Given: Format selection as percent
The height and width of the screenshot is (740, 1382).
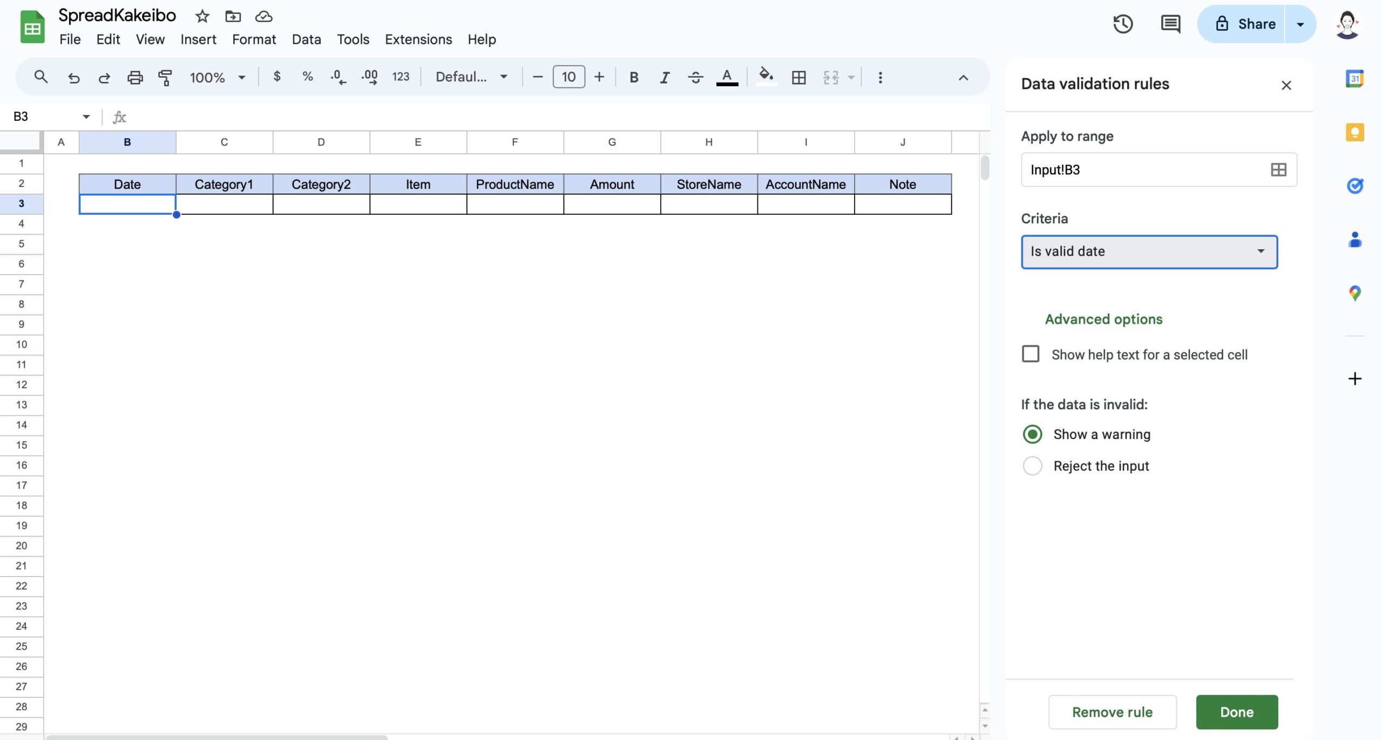Looking at the screenshot, I should 307,77.
